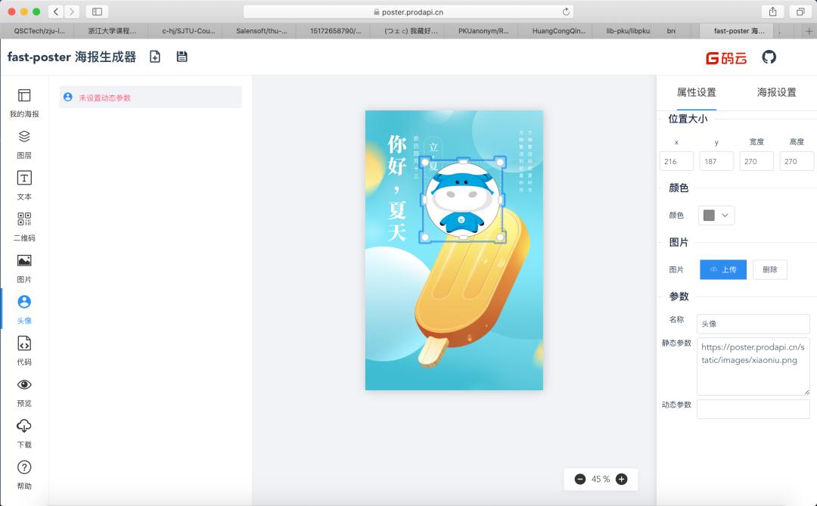This screenshot has width=817, height=506.
Task: Add a 二维码 QR code element
Action: click(24, 227)
